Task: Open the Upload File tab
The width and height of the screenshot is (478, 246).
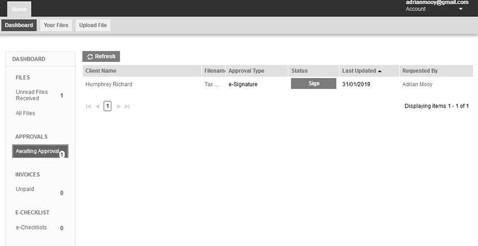Action: (x=93, y=25)
